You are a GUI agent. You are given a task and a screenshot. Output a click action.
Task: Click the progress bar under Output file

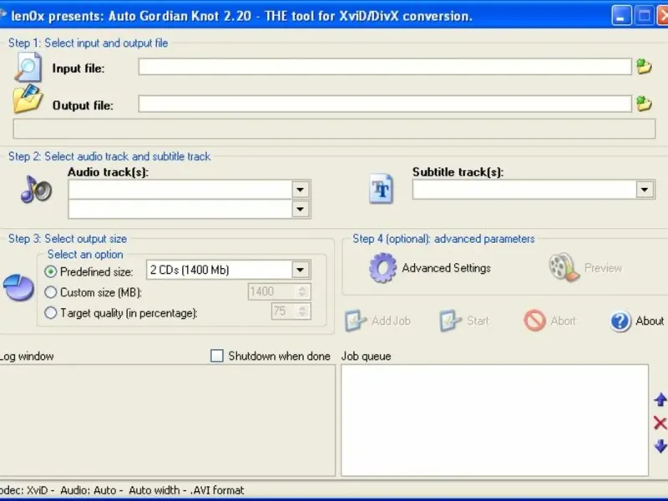[334, 129]
